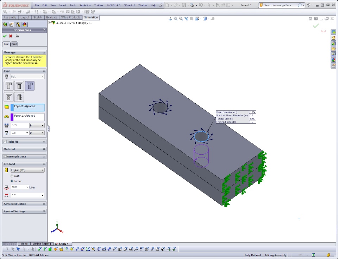Switch to the Motion Study 1 tab
This screenshot has width=338, height=259.
coord(42,244)
